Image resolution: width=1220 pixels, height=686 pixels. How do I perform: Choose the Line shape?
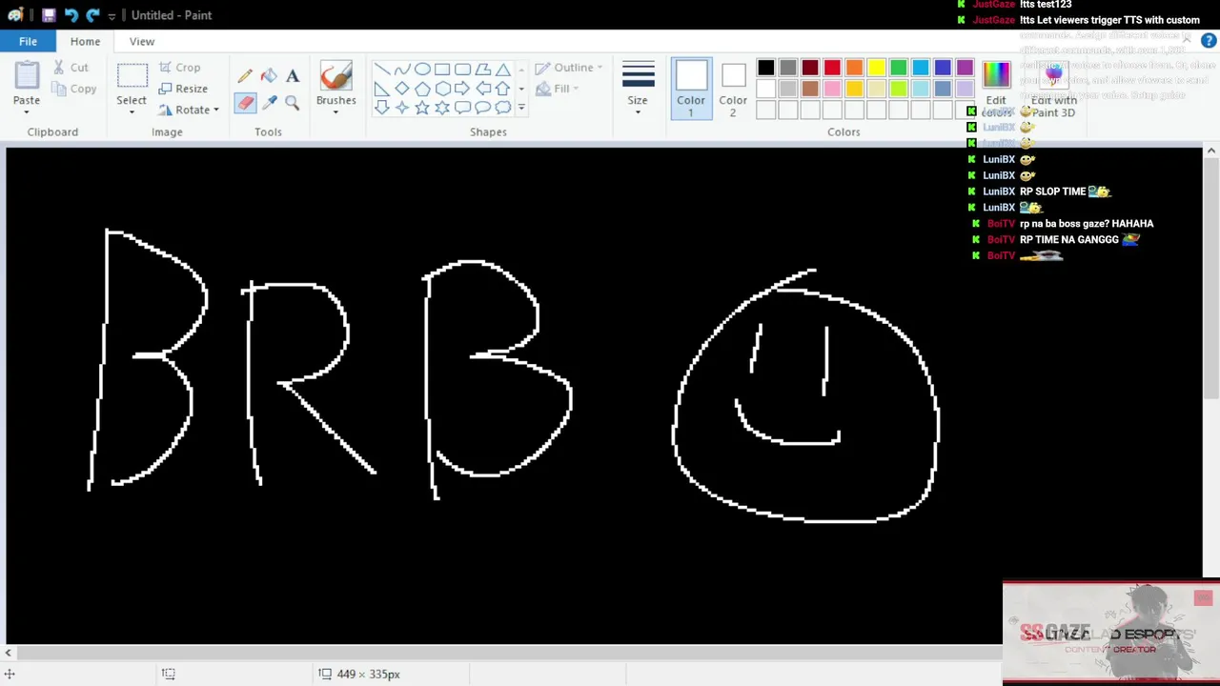pos(381,70)
